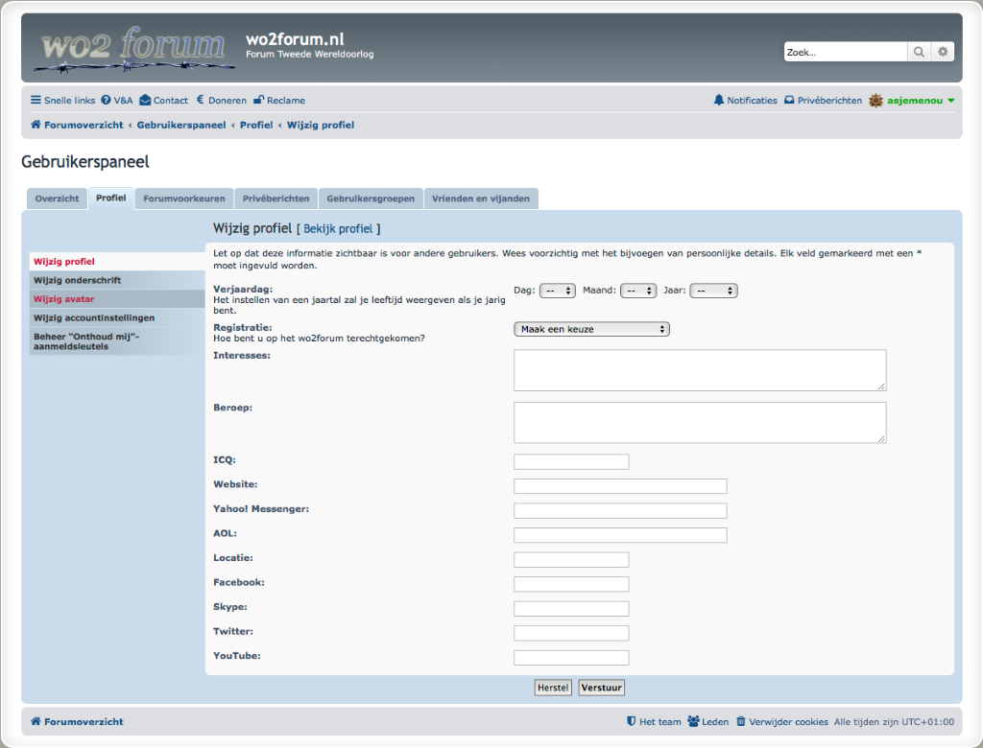Click into the Website input field
983x748 pixels.
tap(620, 486)
